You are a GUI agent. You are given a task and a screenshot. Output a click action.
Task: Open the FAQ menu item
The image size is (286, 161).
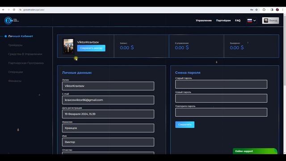coord(238,21)
